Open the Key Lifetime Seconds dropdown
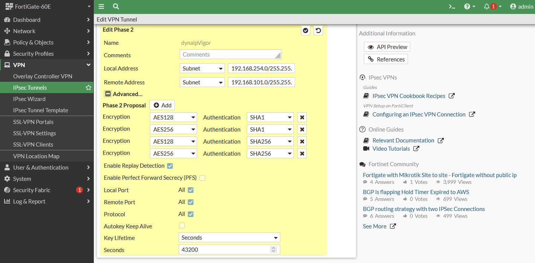This screenshot has width=535, height=263. click(229, 238)
